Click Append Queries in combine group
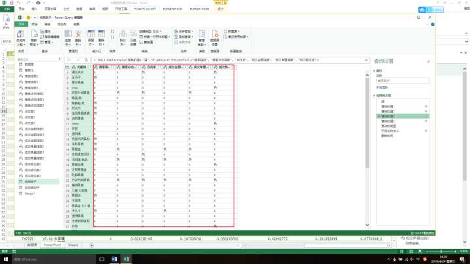The width and height of the screenshot is (470, 264). click(184, 37)
